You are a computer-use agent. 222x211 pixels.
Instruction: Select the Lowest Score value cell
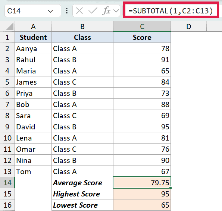[x=142, y=205]
